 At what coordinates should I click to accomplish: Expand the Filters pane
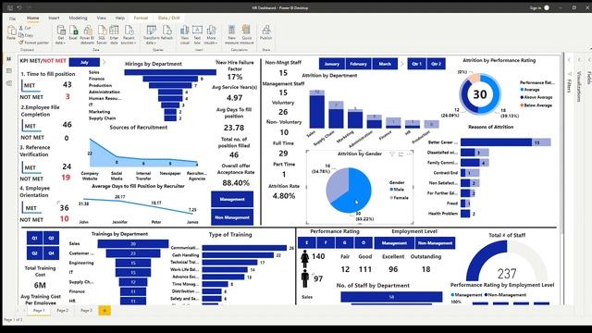coord(569,59)
